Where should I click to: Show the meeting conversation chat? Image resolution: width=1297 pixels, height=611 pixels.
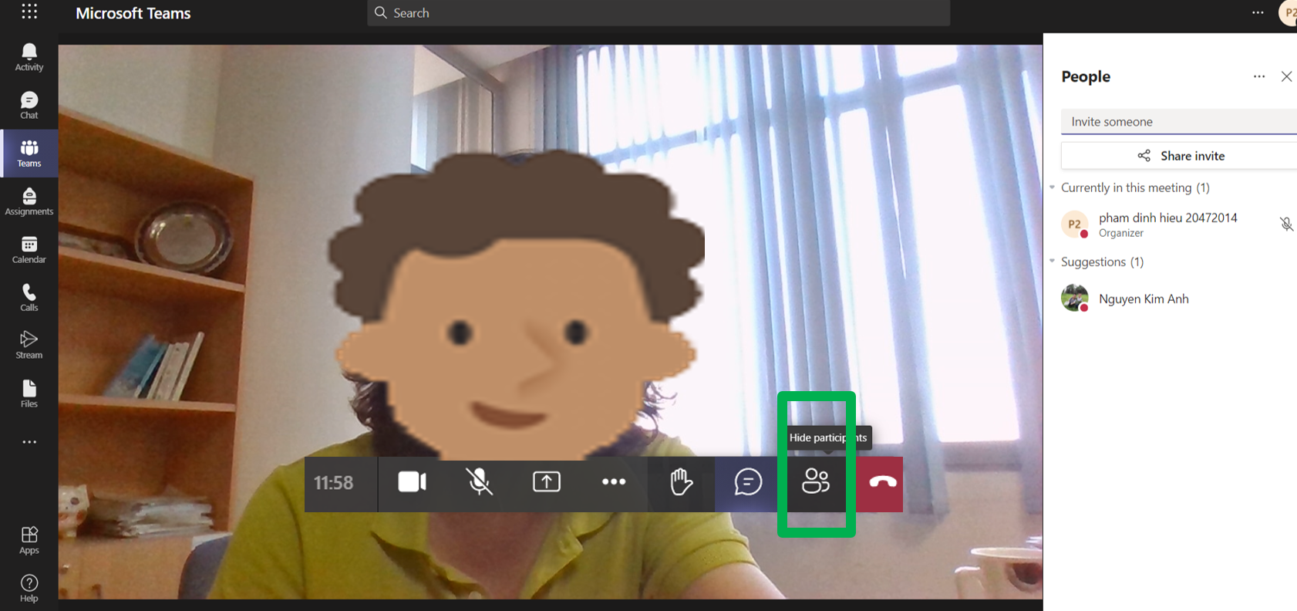pyautogui.click(x=747, y=482)
